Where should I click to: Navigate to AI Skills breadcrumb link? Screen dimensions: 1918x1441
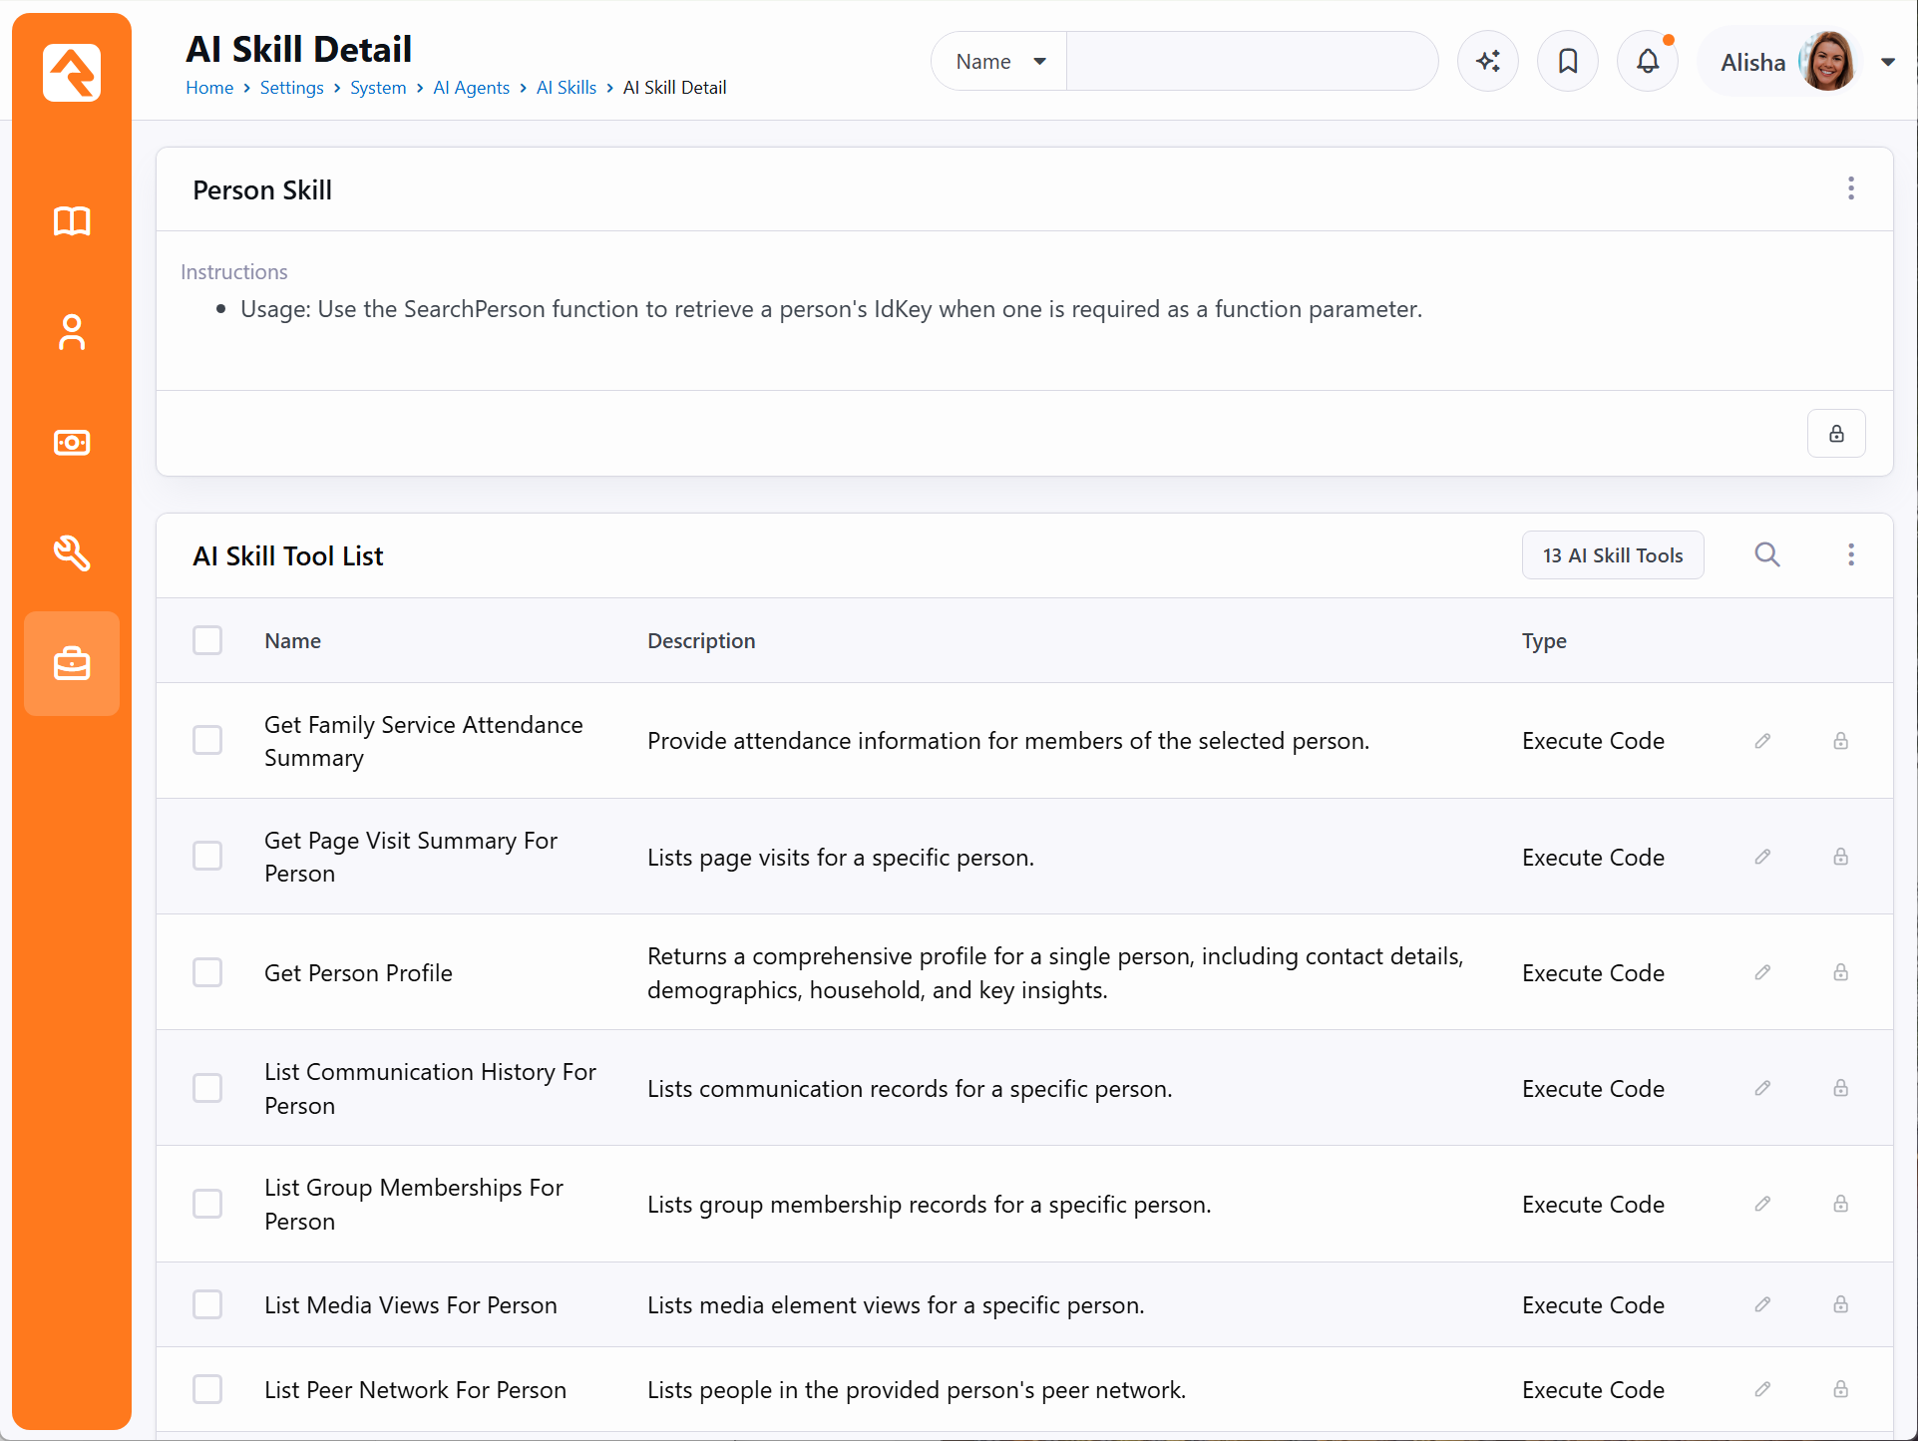567,88
